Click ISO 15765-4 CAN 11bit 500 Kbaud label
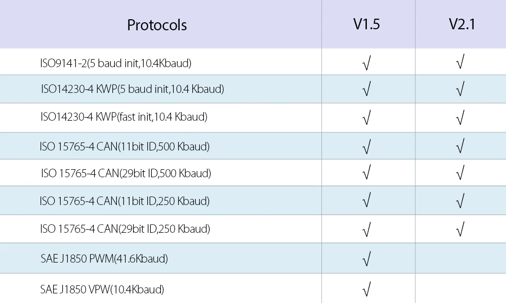 (x=124, y=146)
